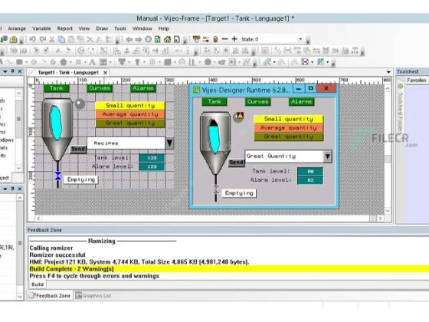This screenshot has height=322, width=429.
Task: Open the View menu
Action: 84,28
